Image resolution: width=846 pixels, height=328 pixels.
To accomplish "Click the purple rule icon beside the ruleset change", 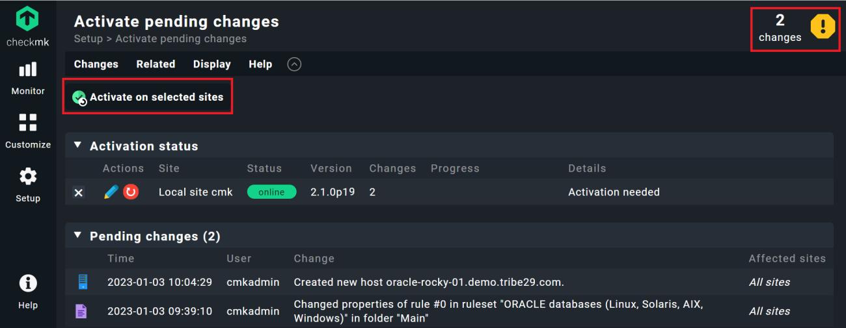I will tap(81, 312).
